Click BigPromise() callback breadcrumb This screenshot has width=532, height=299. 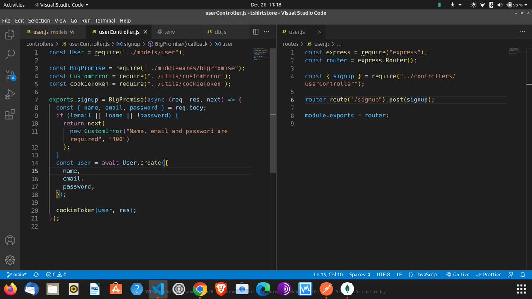coord(177,44)
